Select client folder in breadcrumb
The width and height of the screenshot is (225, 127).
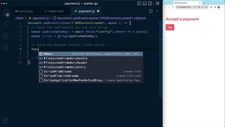pyautogui.click(x=19, y=18)
